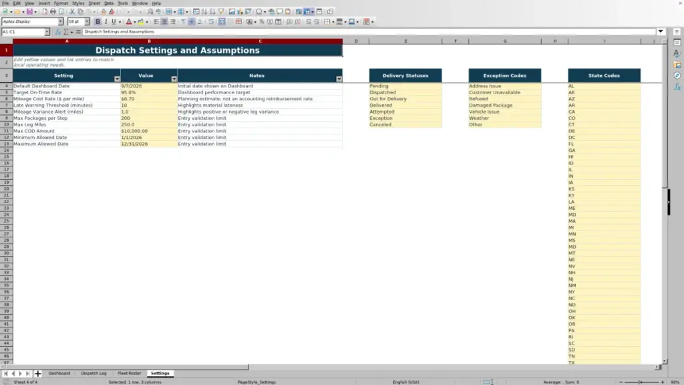Click the Merge and Center Cells icon
This screenshot has height=385, width=684.
point(222,21)
